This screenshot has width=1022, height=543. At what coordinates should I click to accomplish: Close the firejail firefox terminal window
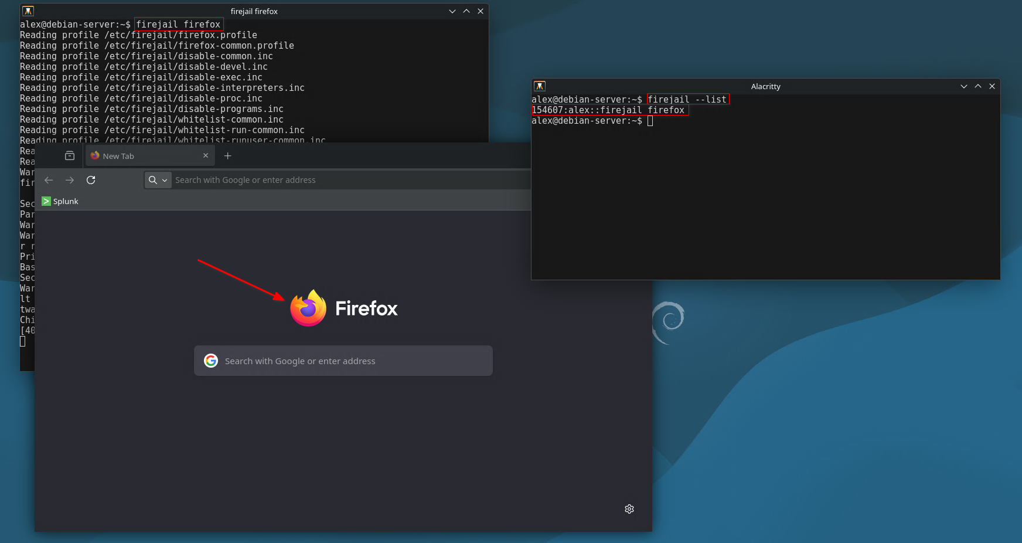(x=481, y=11)
